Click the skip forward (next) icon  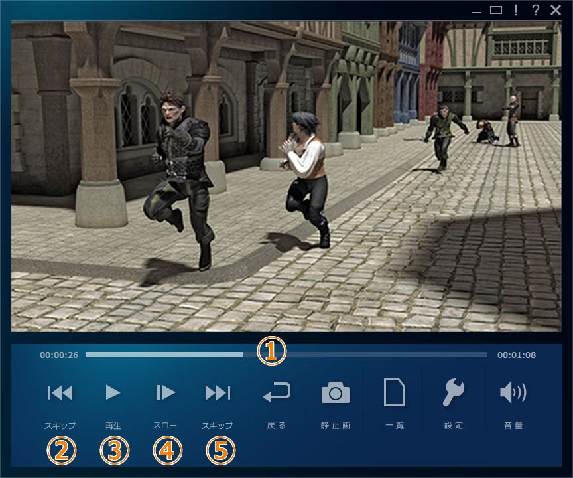pos(218,393)
